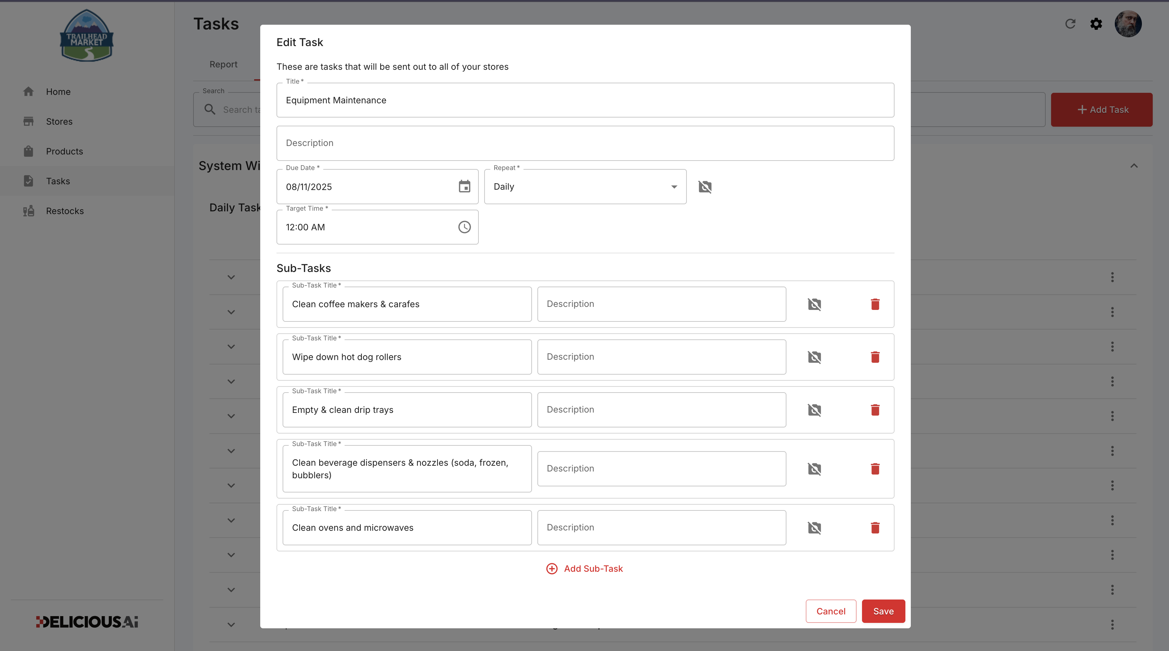
Task: Open Restocks in sidebar
Action: pos(87,211)
